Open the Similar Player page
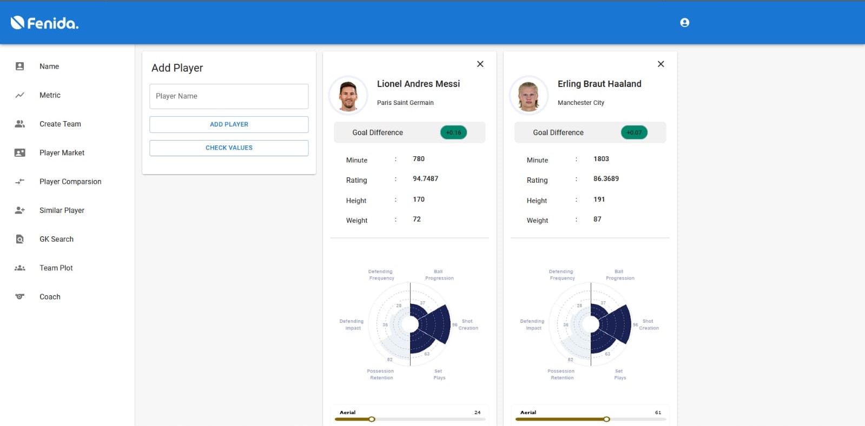This screenshot has width=865, height=426. coord(62,210)
